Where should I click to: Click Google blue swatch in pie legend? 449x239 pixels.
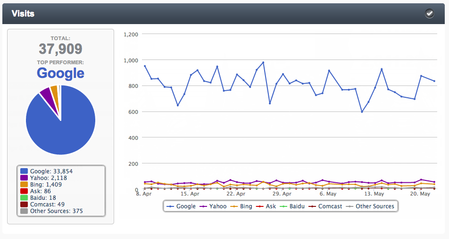coord(24,171)
